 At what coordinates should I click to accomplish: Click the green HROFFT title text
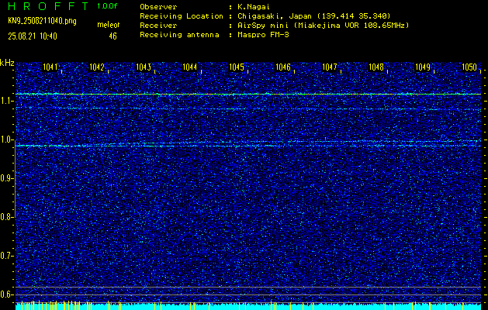tap(49, 6)
